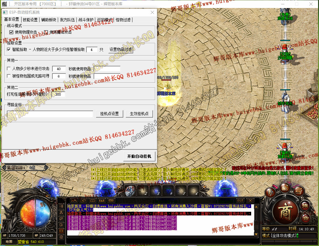Image resolution: width=319 pixels, height=246 pixels.
Task: Click 开始自动挂机 button
Action: (x=139, y=156)
